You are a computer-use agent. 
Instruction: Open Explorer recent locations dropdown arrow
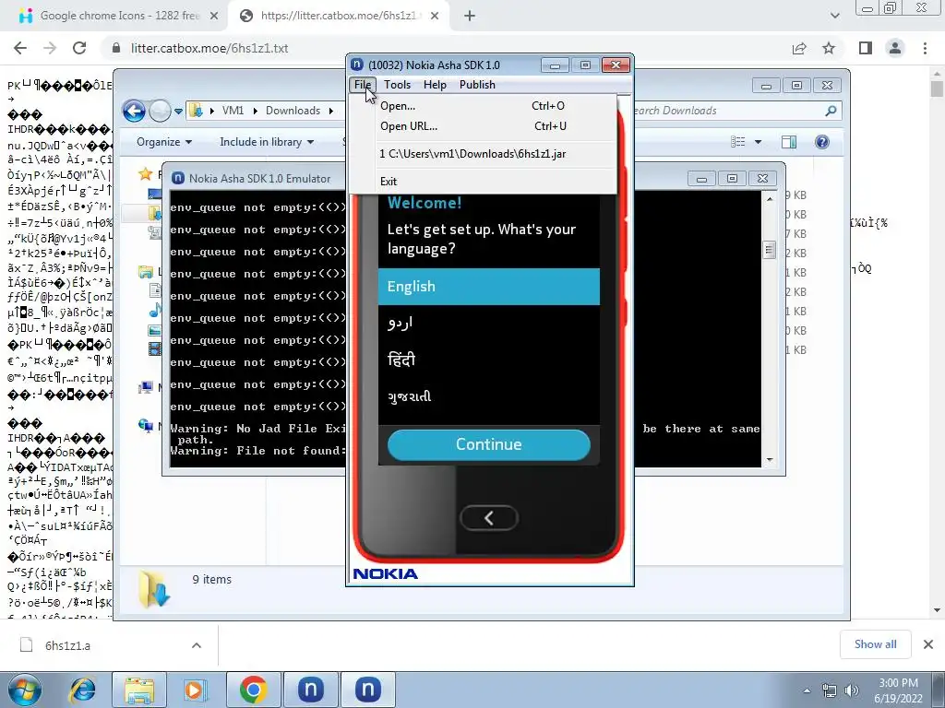178,112
